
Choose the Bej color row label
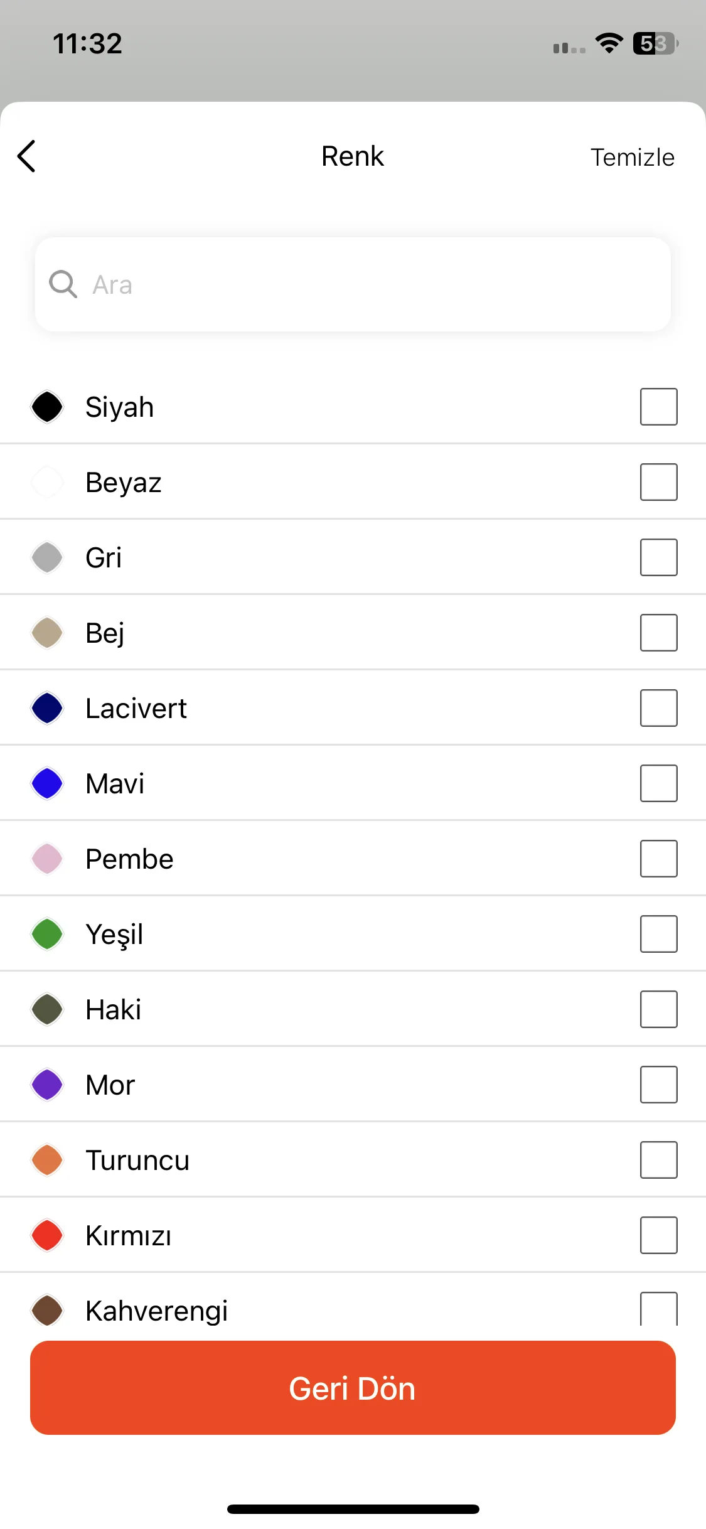pos(105,633)
